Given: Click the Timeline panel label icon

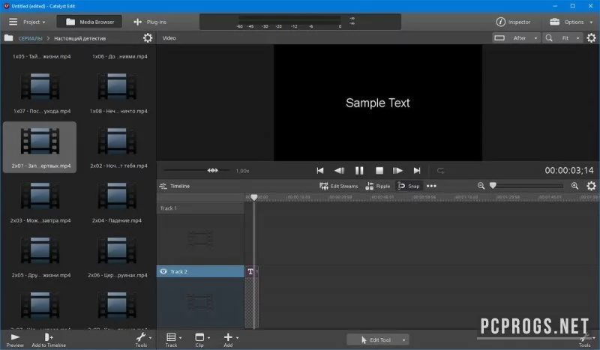Looking at the screenshot, I should point(163,187).
